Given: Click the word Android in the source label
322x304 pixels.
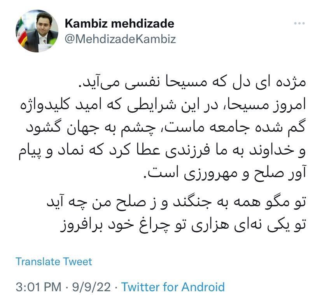Looking at the screenshot, I should (x=203, y=287).
